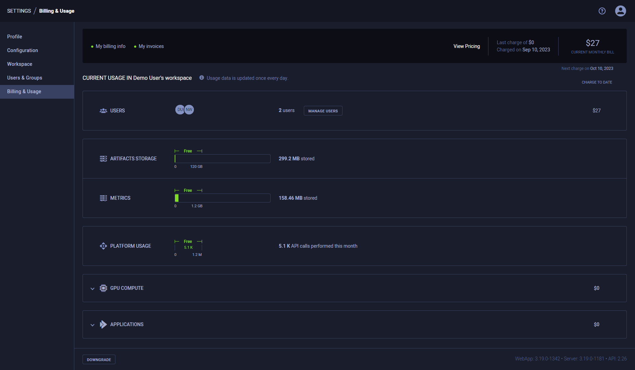The image size is (635, 370).
Task: Expand the GPU Compute section
Action: coord(92,288)
